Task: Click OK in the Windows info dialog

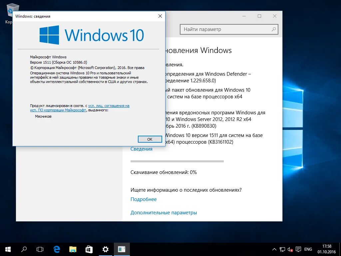Action: [150, 139]
